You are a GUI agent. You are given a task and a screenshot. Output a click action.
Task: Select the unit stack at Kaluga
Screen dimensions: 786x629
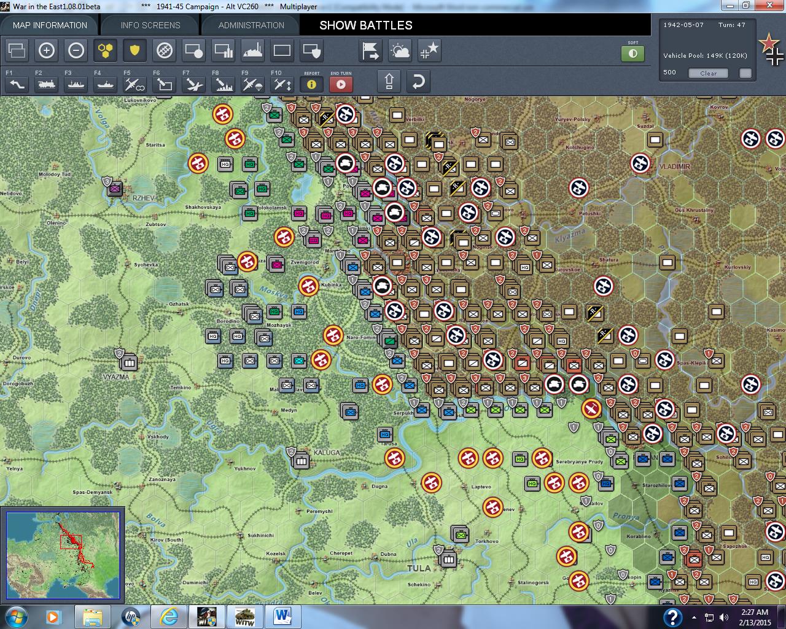point(300,459)
